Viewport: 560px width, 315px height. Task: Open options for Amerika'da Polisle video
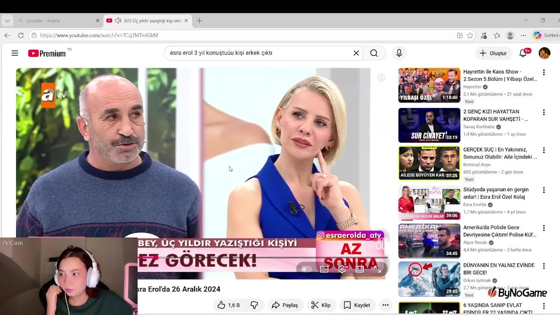tap(544, 228)
